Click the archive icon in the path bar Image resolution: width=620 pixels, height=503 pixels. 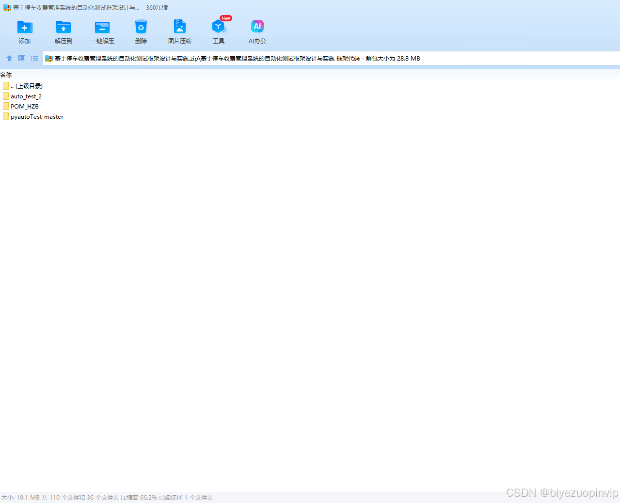coord(48,58)
